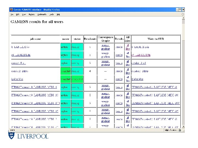
Task: Click the energy link in the MIDI_t1 row
Action: coord(105,86)
